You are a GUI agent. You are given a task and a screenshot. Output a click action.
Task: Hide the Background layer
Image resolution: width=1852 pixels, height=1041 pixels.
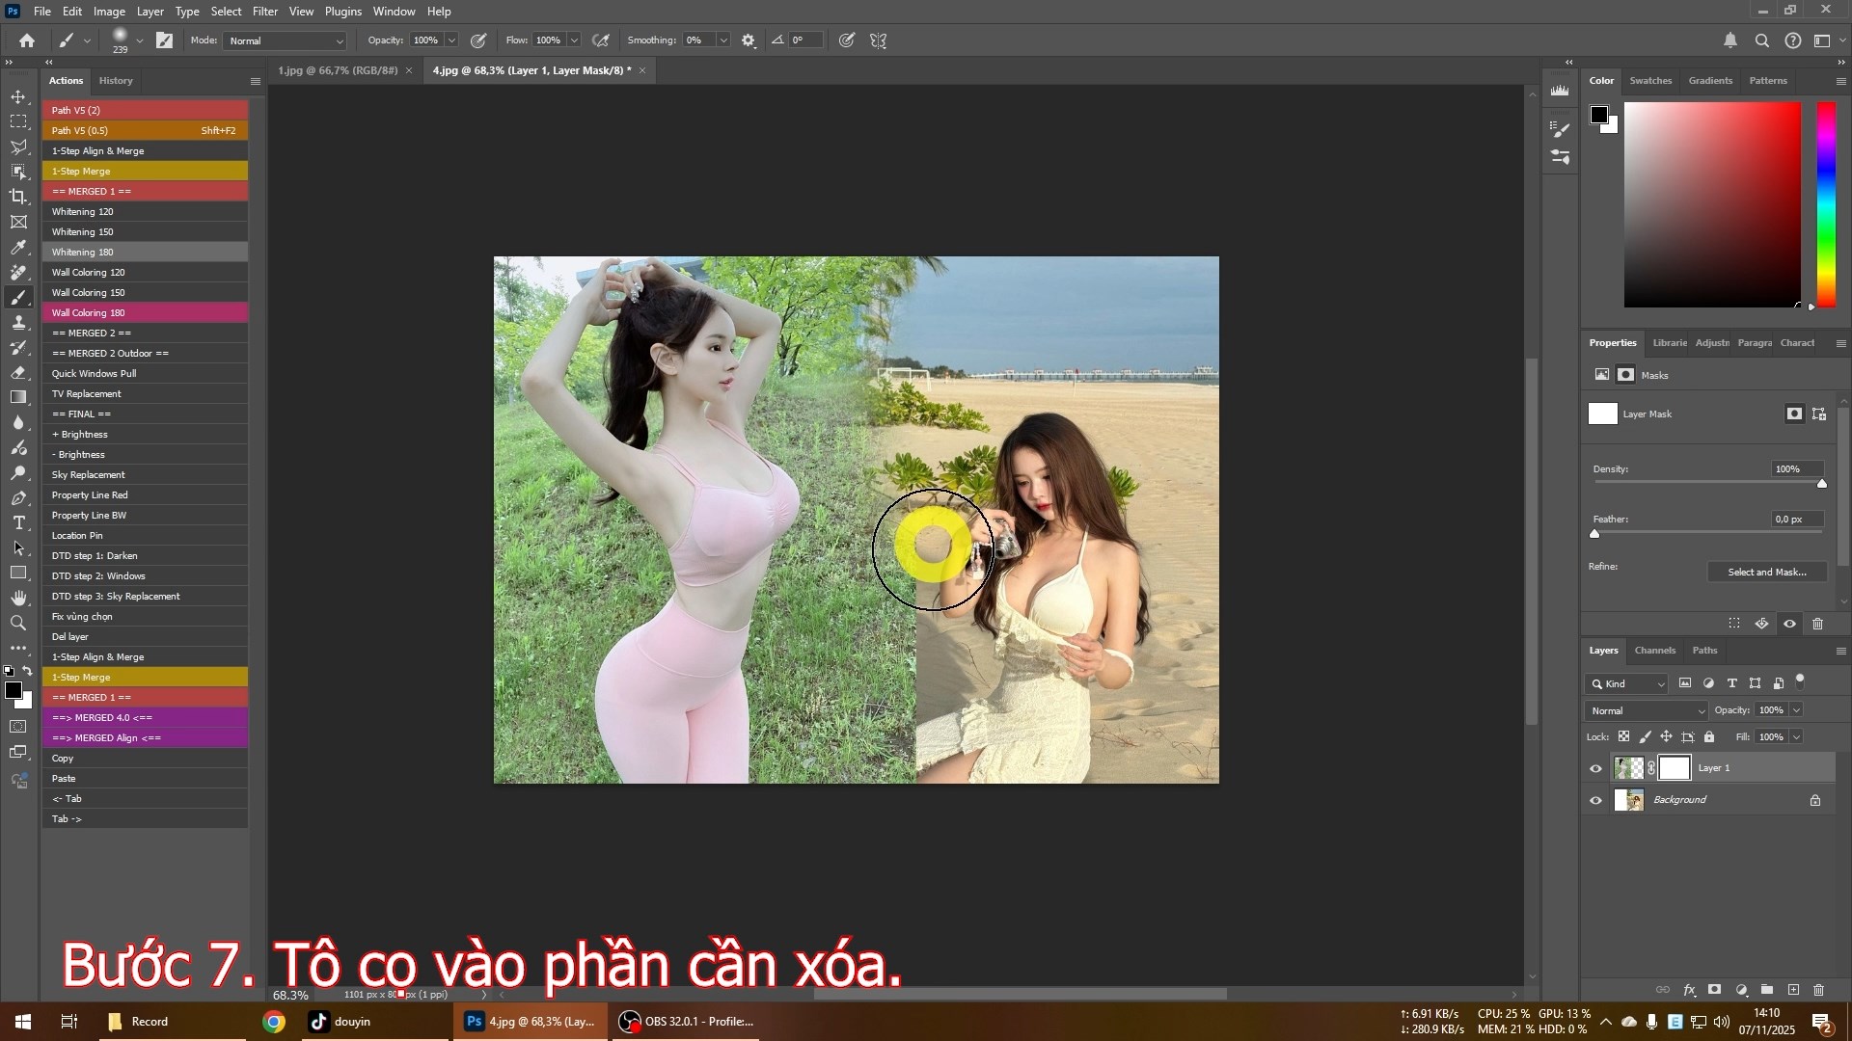1596,799
